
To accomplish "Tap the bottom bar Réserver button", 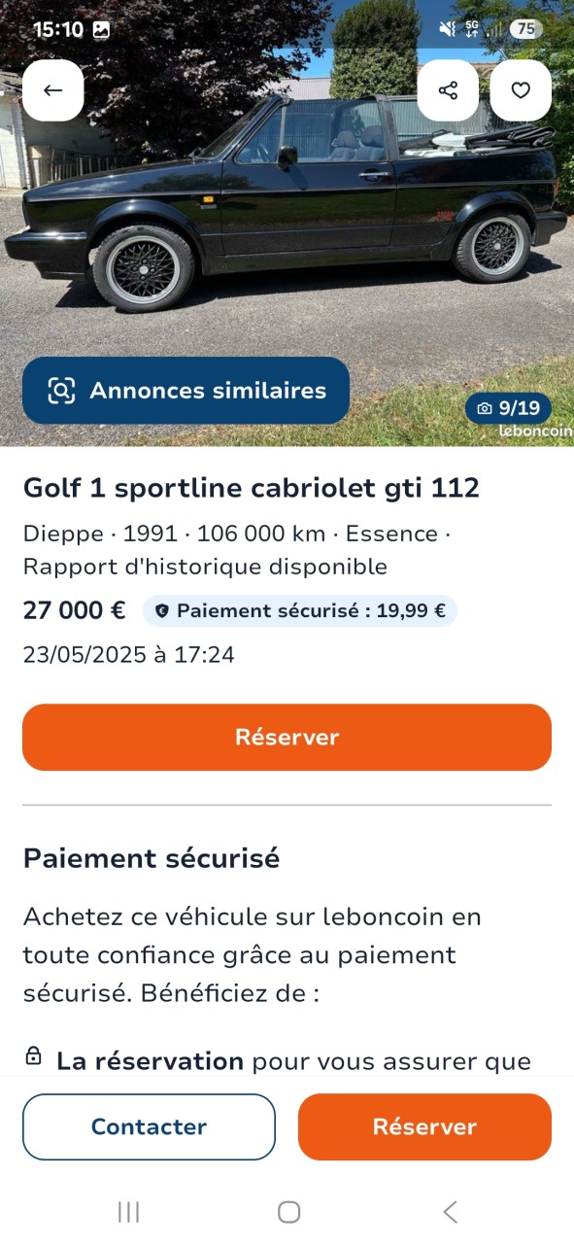I will 424,1127.
